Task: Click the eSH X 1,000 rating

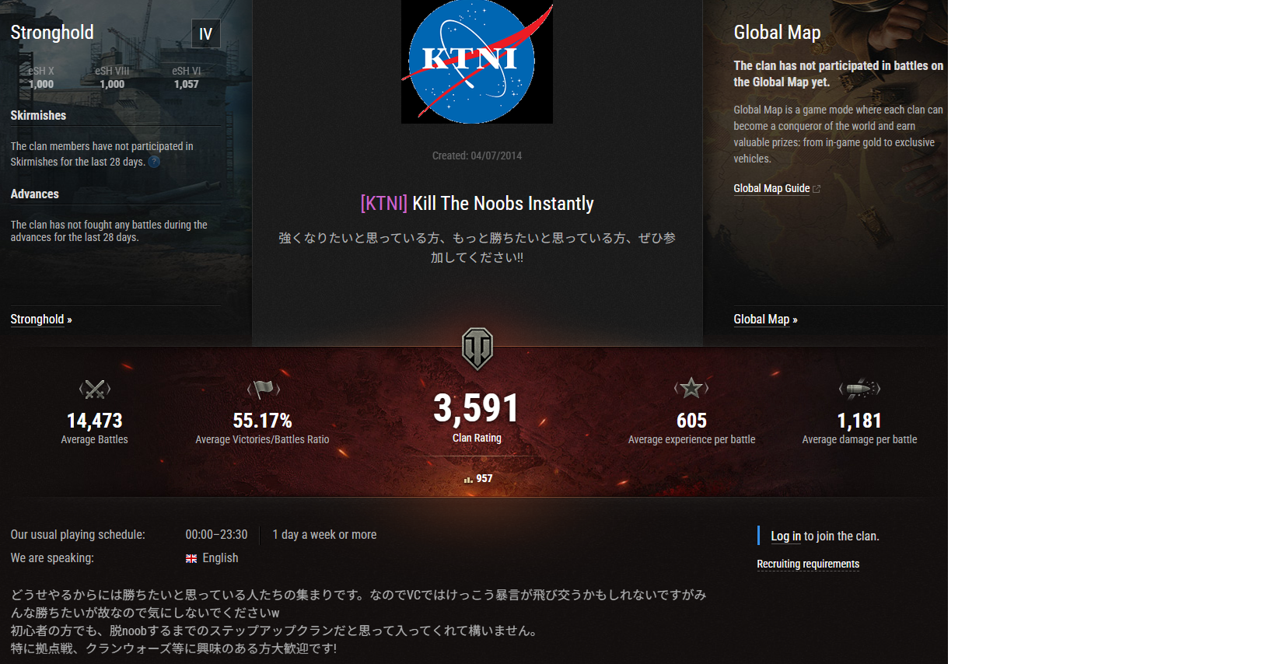Action: coord(41,78)
